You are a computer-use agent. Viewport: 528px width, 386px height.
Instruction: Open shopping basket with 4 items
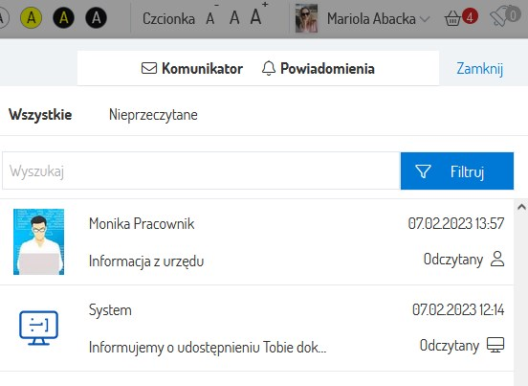tap(460, 17)
